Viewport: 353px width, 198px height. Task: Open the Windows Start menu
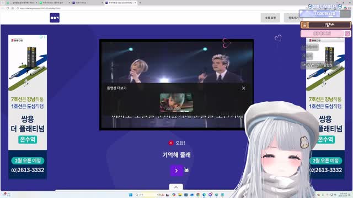click(131, 195)
